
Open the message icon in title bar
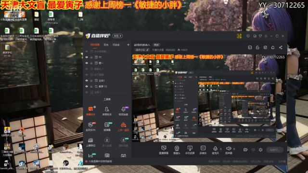(248, 36)
